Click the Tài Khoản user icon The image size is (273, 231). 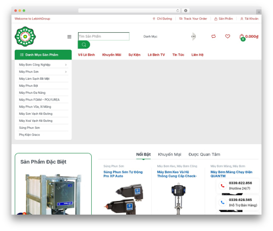(242, 19)
